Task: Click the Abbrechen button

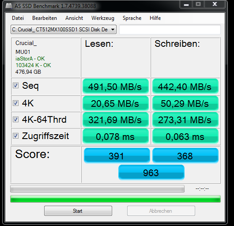Action: (161, 211)
